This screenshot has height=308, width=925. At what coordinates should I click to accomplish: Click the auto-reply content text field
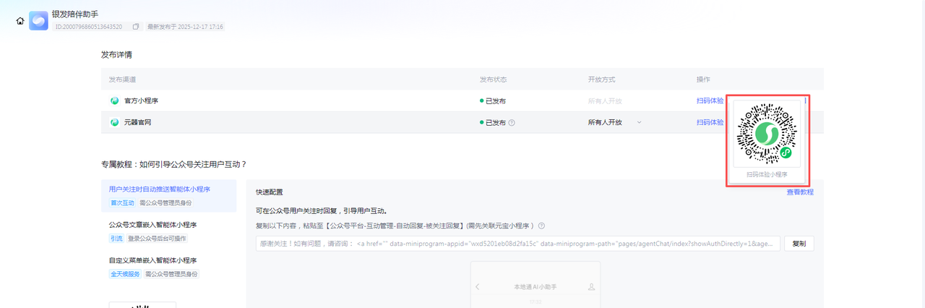coord(517,244)
